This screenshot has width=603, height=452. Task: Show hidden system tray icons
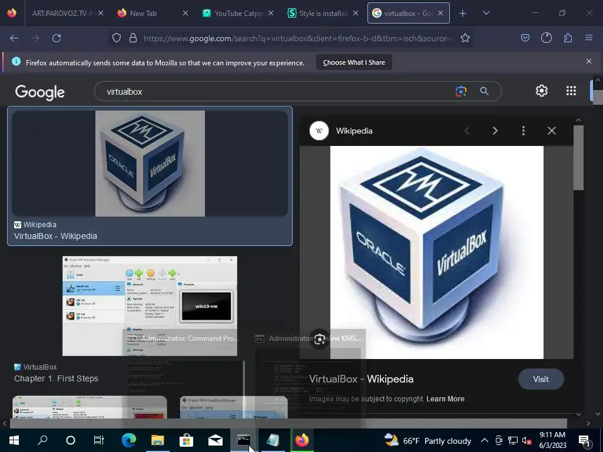pos(485,440)
